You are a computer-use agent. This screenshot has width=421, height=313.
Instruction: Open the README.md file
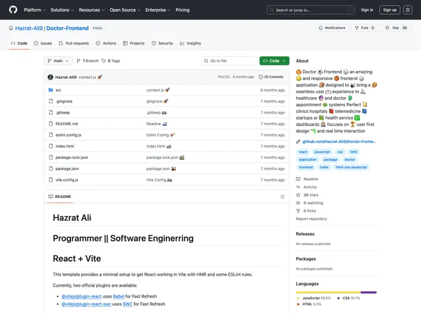[67, 124]
